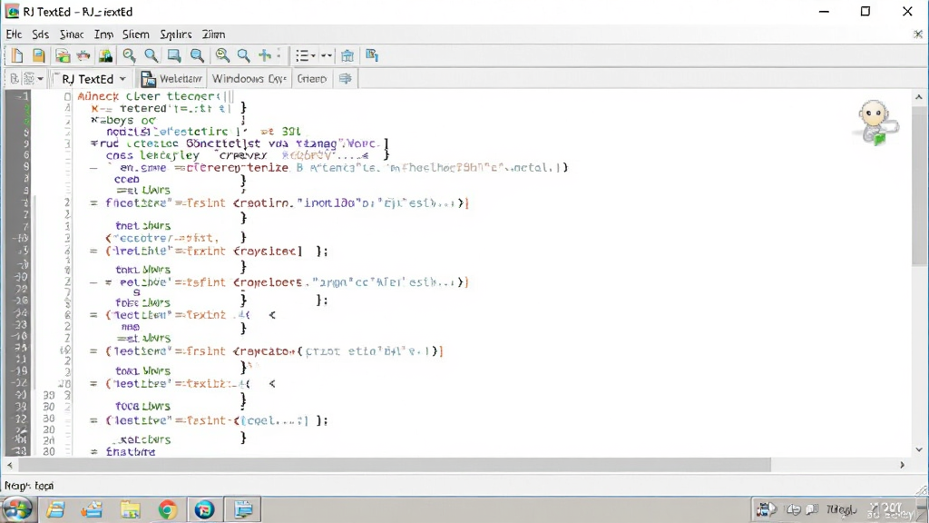The height and width of the screenshot is (523, 929).
Task: Click the vertical scrollbar down arrow
Action: 919,449
